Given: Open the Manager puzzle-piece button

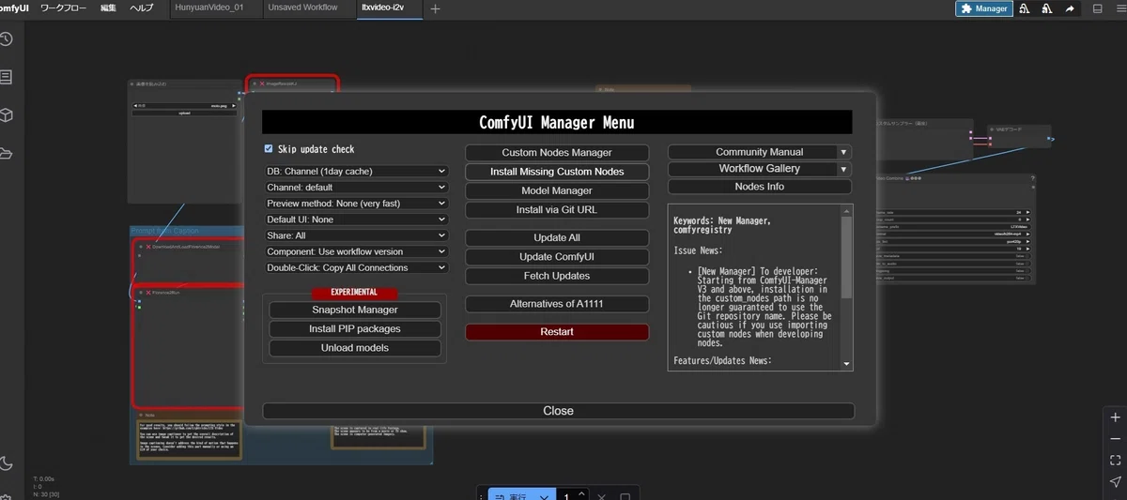Looking at the screenshot, I should (x=983, y=8).
